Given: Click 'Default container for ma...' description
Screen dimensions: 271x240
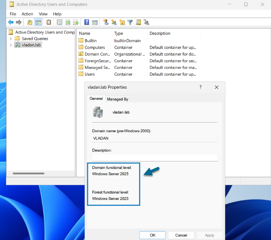Looking at the screenshot, I should tap(173, 67).
